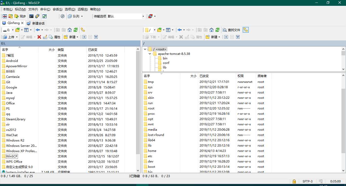Select the WinSCP folder in local list
Screen dimensions: 346x186
pos(12,156)
